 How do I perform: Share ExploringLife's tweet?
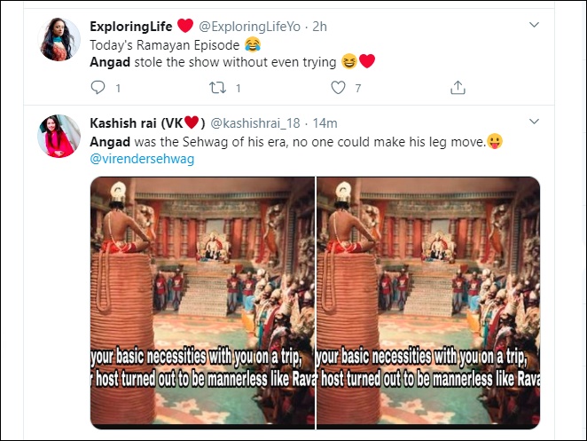coord(458,87)
